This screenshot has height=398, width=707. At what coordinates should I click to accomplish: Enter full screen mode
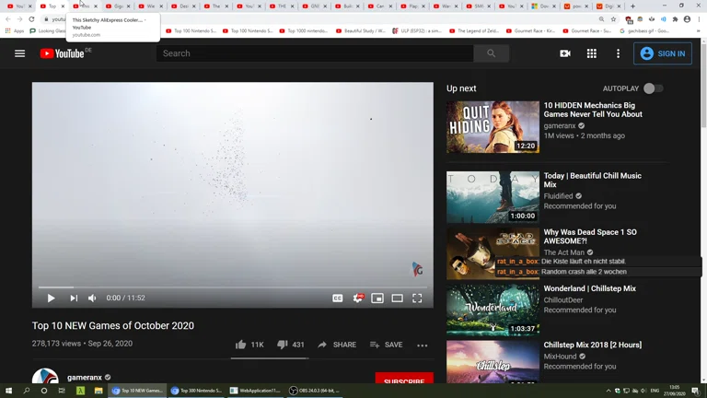pyautogui.click(x=417, y=298)
